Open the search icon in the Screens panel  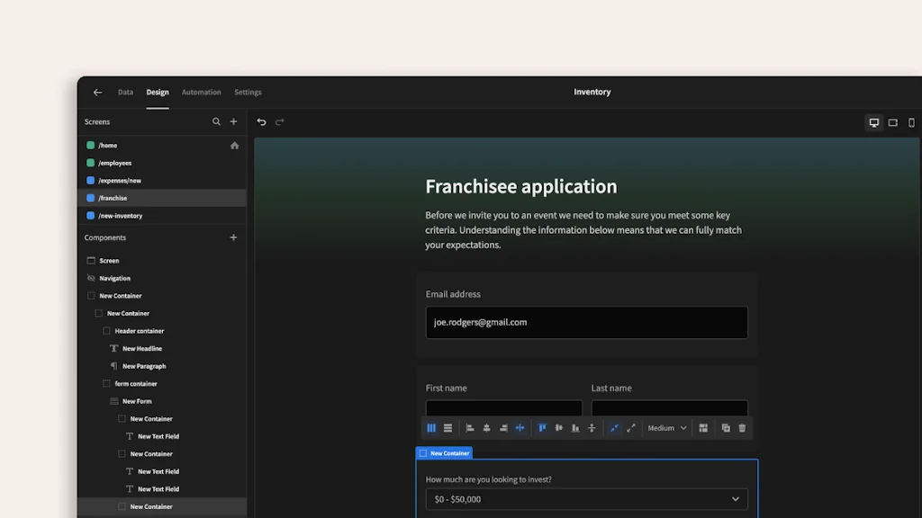[x=216, y=121]
